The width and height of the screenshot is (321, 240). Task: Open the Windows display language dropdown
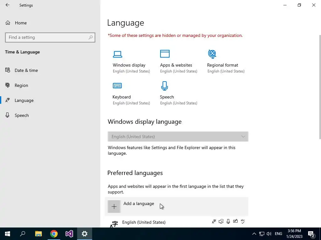[178, 137]
